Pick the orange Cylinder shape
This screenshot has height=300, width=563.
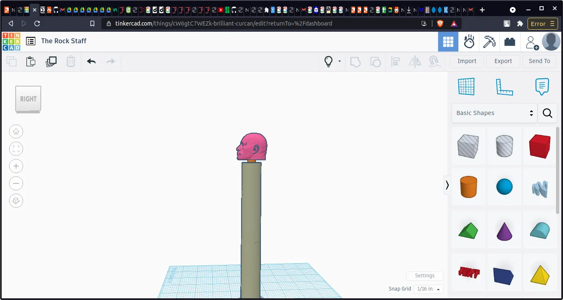[x=468, y=187]
